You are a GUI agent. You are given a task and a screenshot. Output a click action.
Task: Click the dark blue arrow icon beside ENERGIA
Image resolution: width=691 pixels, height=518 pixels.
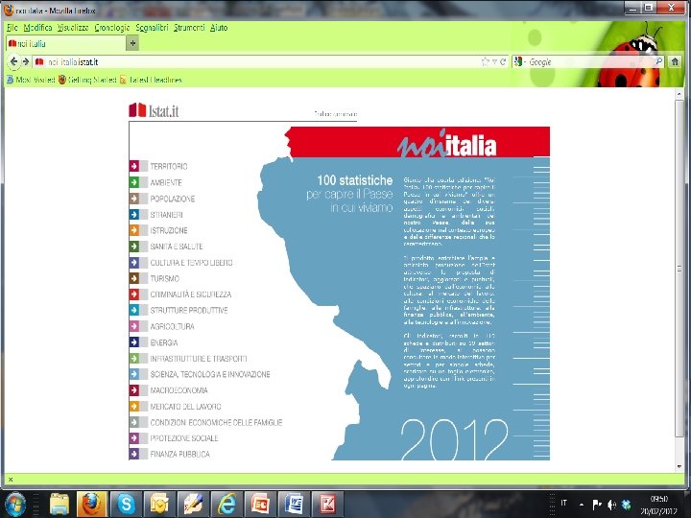(x=134, y=342)
